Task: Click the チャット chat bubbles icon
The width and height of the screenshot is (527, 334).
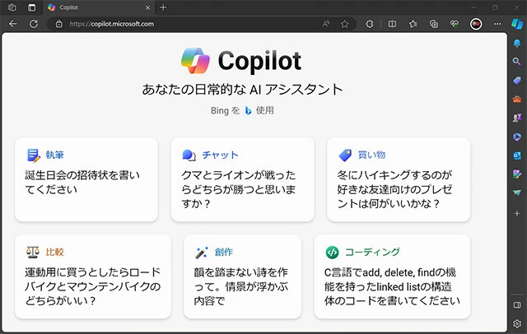Action: (x=189, y=155)
